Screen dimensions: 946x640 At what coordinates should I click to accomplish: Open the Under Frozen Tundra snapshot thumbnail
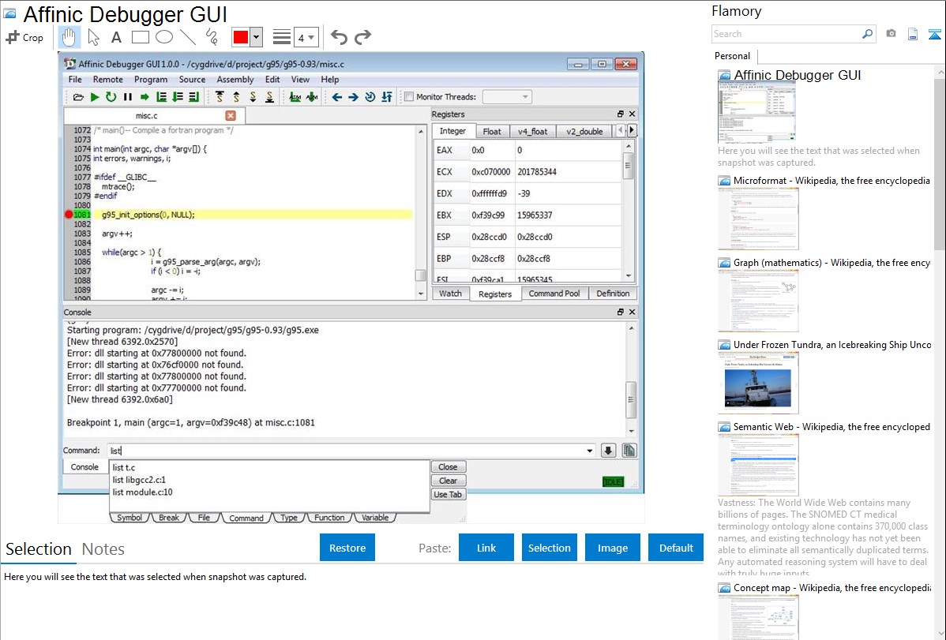tap(758, 383)
